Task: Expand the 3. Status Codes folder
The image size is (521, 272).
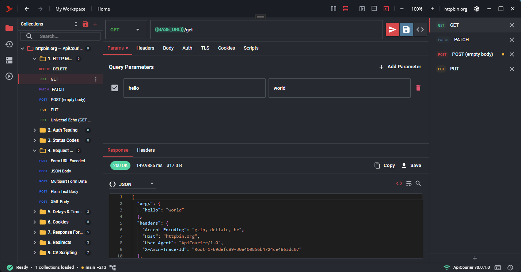Action: pyautogui.click(x=35, y=140)
